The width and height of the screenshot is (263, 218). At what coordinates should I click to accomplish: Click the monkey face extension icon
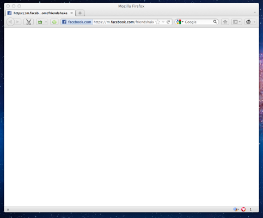(x=248, y=22)
